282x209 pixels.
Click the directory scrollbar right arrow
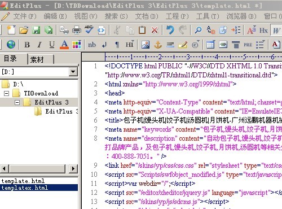[73, 168]
